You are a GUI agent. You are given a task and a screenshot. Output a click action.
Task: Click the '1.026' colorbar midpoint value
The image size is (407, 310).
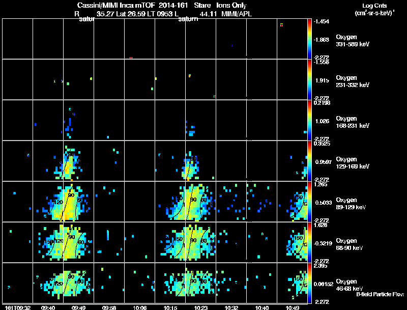tap(322, 121)
